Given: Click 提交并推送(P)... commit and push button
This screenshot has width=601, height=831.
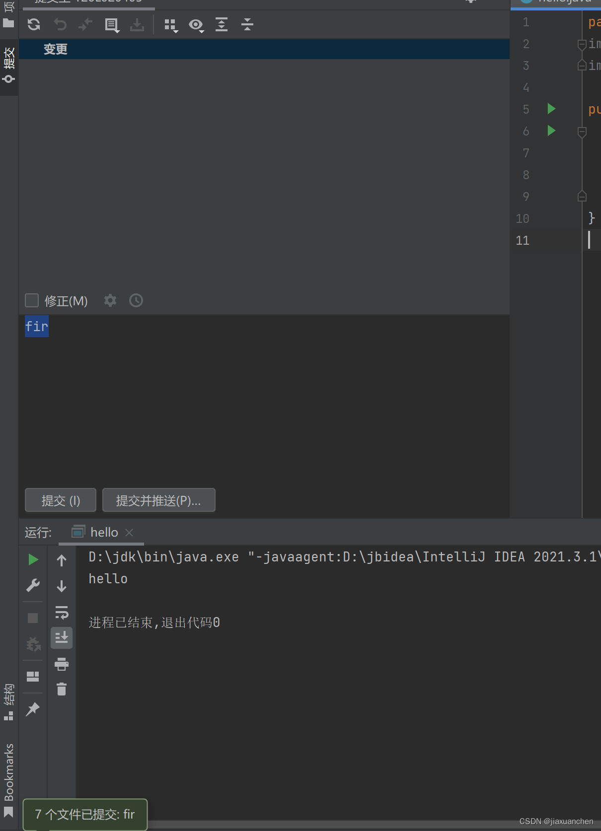Looking at the screenshot, I should pyautogui.click(x=159, y=500).
